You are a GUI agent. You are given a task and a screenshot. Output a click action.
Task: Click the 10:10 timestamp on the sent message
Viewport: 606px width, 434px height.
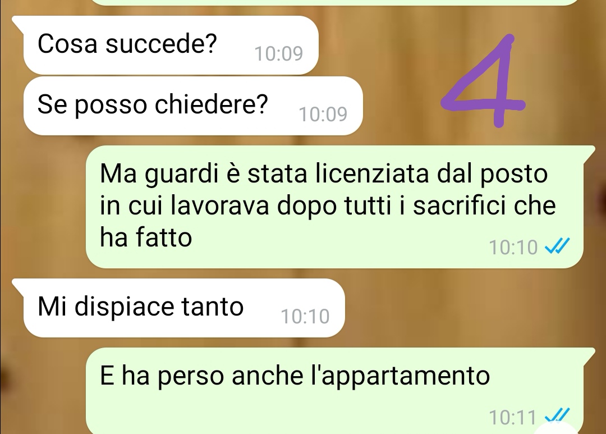click(513, 247)
